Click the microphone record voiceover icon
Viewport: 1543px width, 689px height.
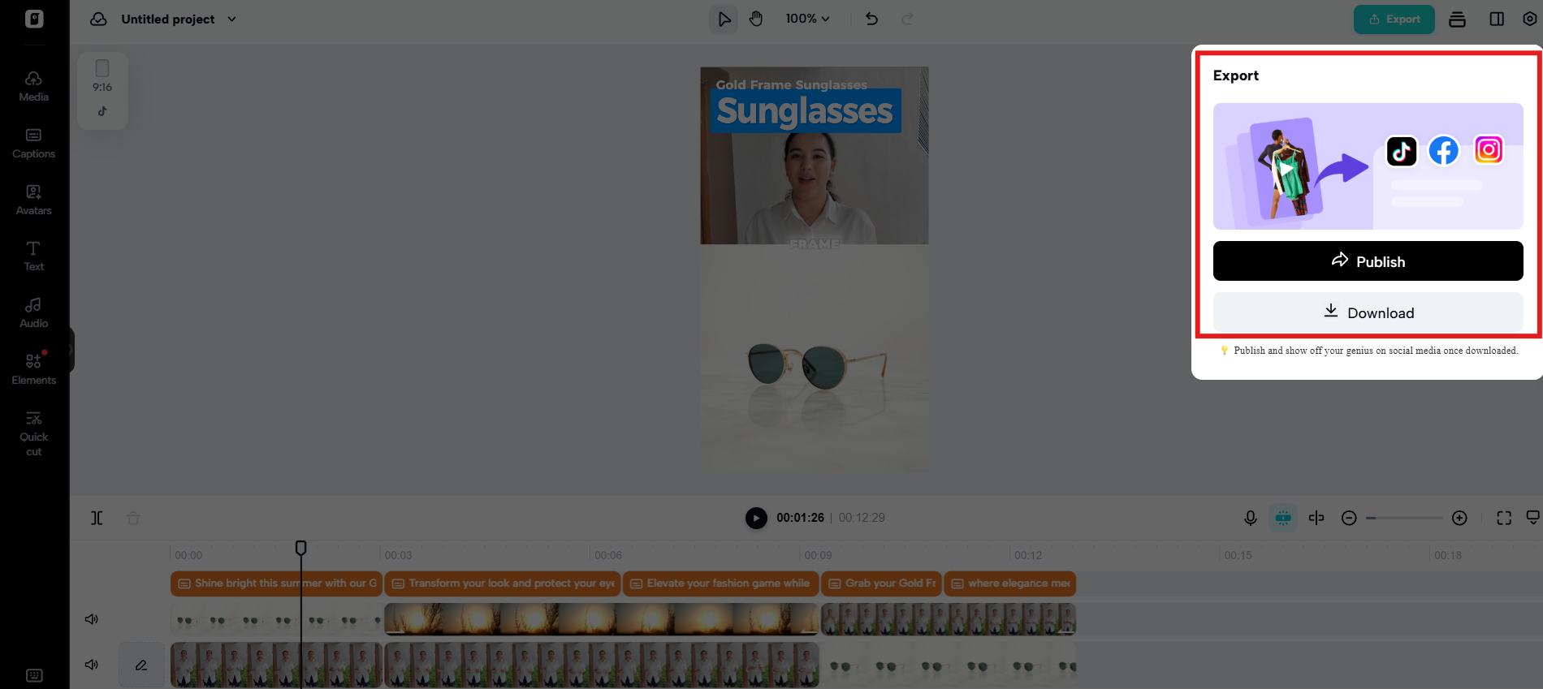point(1251,518)
